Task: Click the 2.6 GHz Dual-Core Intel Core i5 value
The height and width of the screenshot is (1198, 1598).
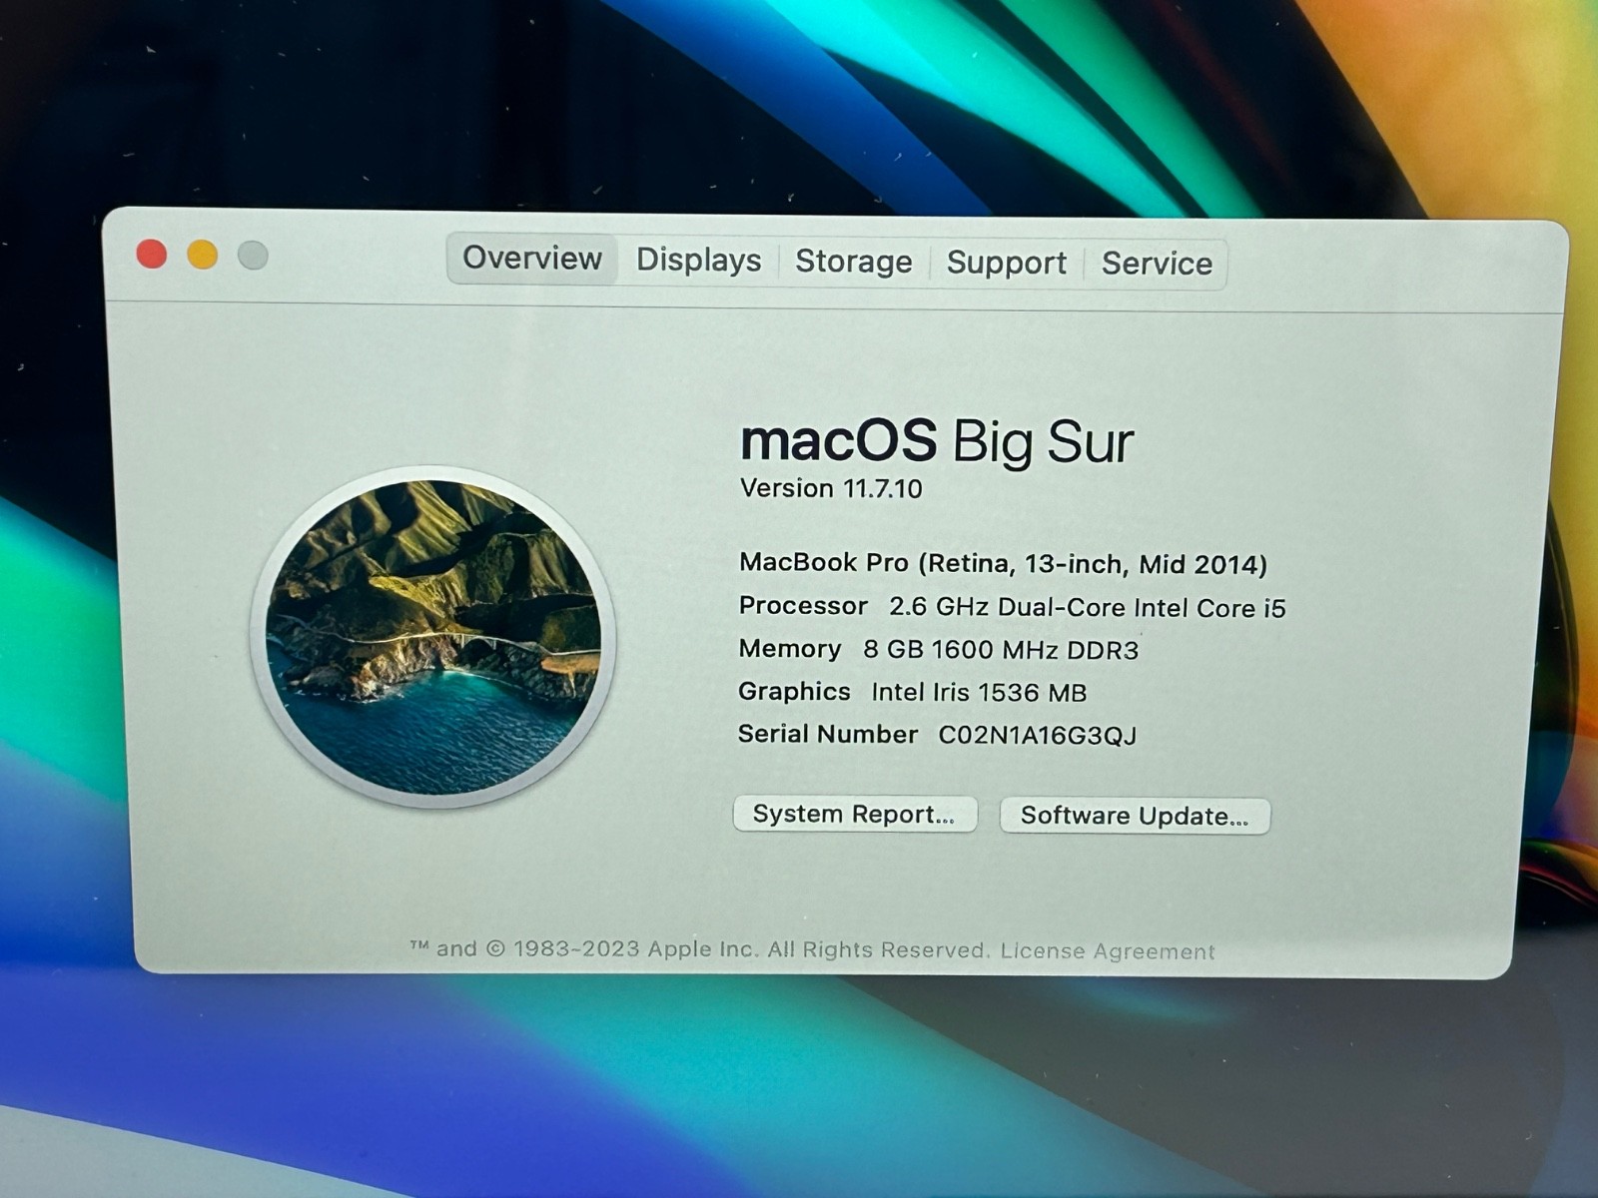Action: 1088,608
